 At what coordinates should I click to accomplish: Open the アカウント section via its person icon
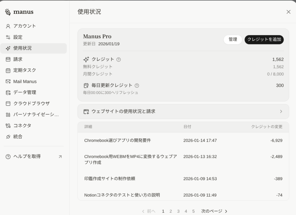pos(8,26)
